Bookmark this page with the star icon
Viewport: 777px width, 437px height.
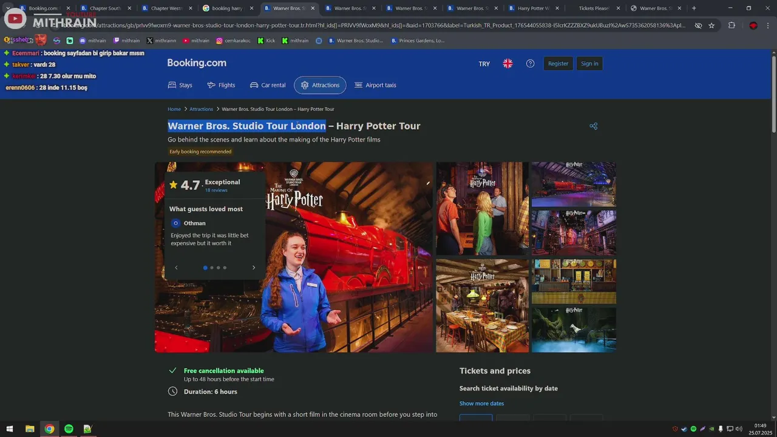click(711, 25)
